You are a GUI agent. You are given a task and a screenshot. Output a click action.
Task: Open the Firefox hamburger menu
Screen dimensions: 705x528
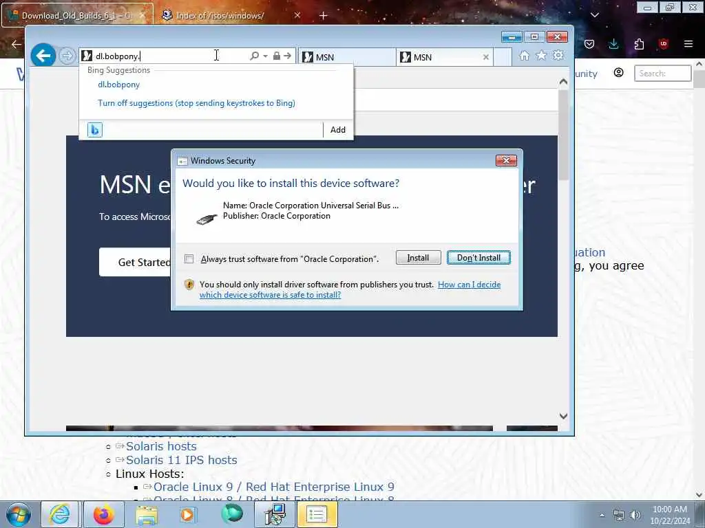tap(688, 44)
